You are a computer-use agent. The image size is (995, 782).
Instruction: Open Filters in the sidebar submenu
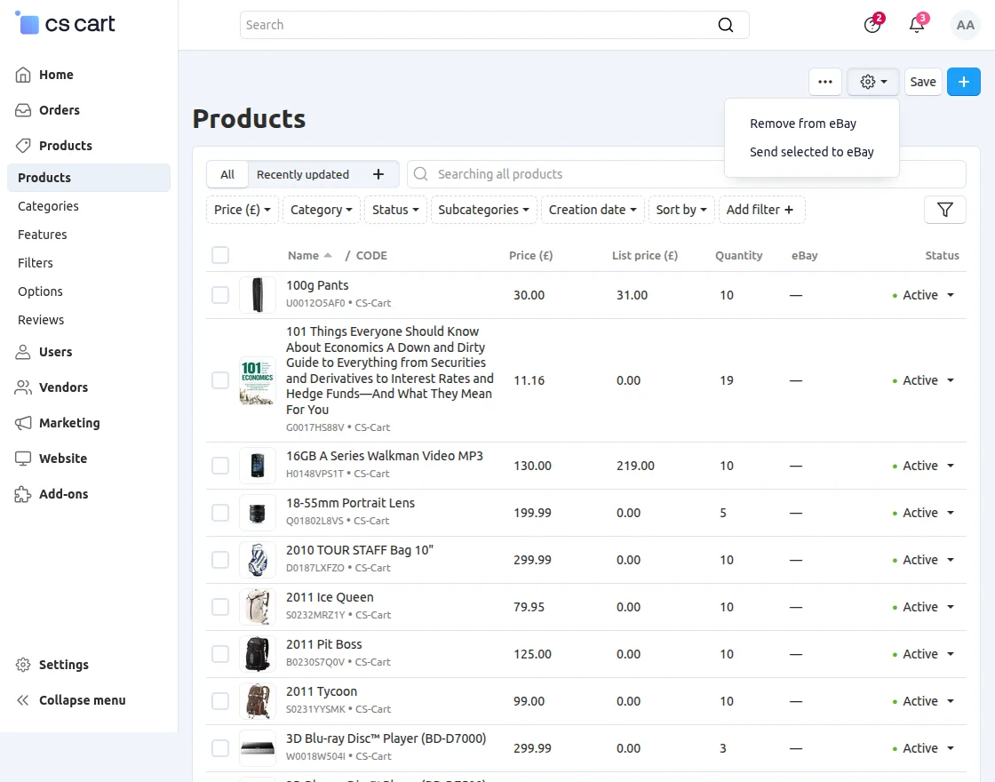pyautogui.click(x=35, y=263)
